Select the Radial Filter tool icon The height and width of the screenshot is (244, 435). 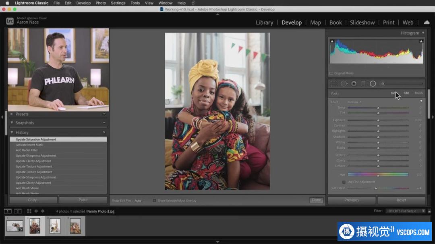pyautogui.click(x=373, y=84)
